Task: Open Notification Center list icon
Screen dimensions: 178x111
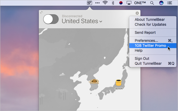Action: (170, 3)
